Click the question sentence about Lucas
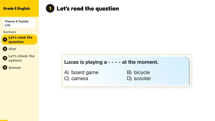 pos(111,62)
